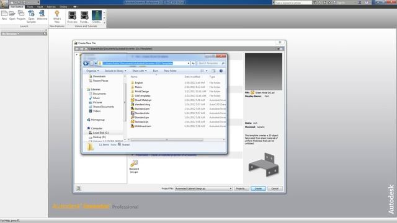The image size is (397, 223).
Task: Switch to Tools ribbon tab
Action: pyautogui.click(x=30, y=7)
